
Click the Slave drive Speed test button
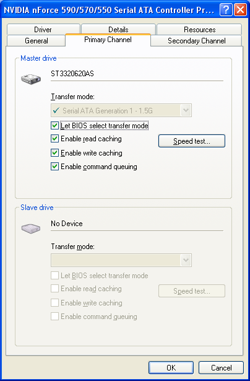(x=192, y=291)
